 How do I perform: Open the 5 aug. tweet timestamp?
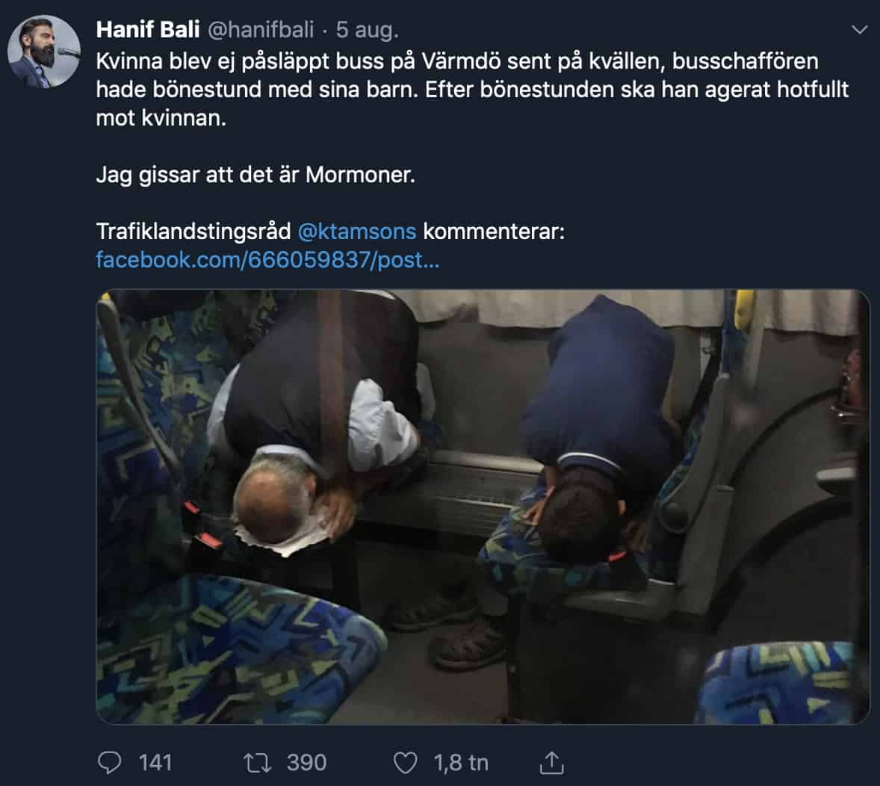[x=367, y=30]
